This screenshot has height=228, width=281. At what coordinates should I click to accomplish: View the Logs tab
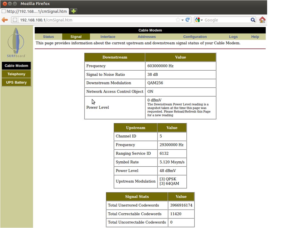(233, 37)
